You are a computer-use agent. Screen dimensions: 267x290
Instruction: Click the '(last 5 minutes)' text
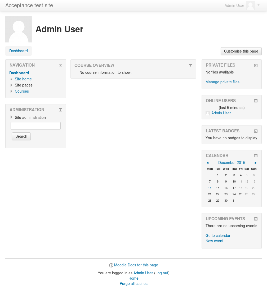pos(232,108)
